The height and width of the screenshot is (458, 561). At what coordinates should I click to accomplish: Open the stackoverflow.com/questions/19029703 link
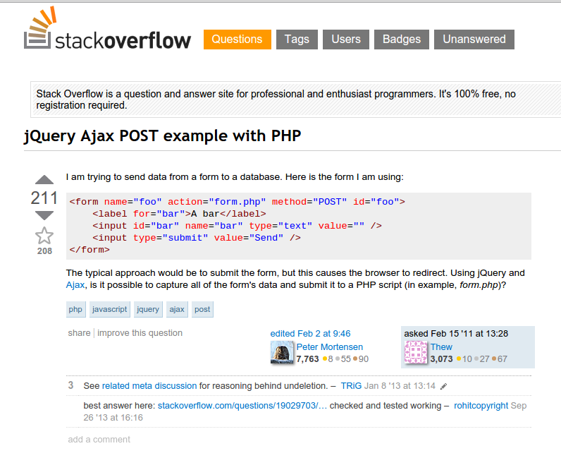[242, 406]
